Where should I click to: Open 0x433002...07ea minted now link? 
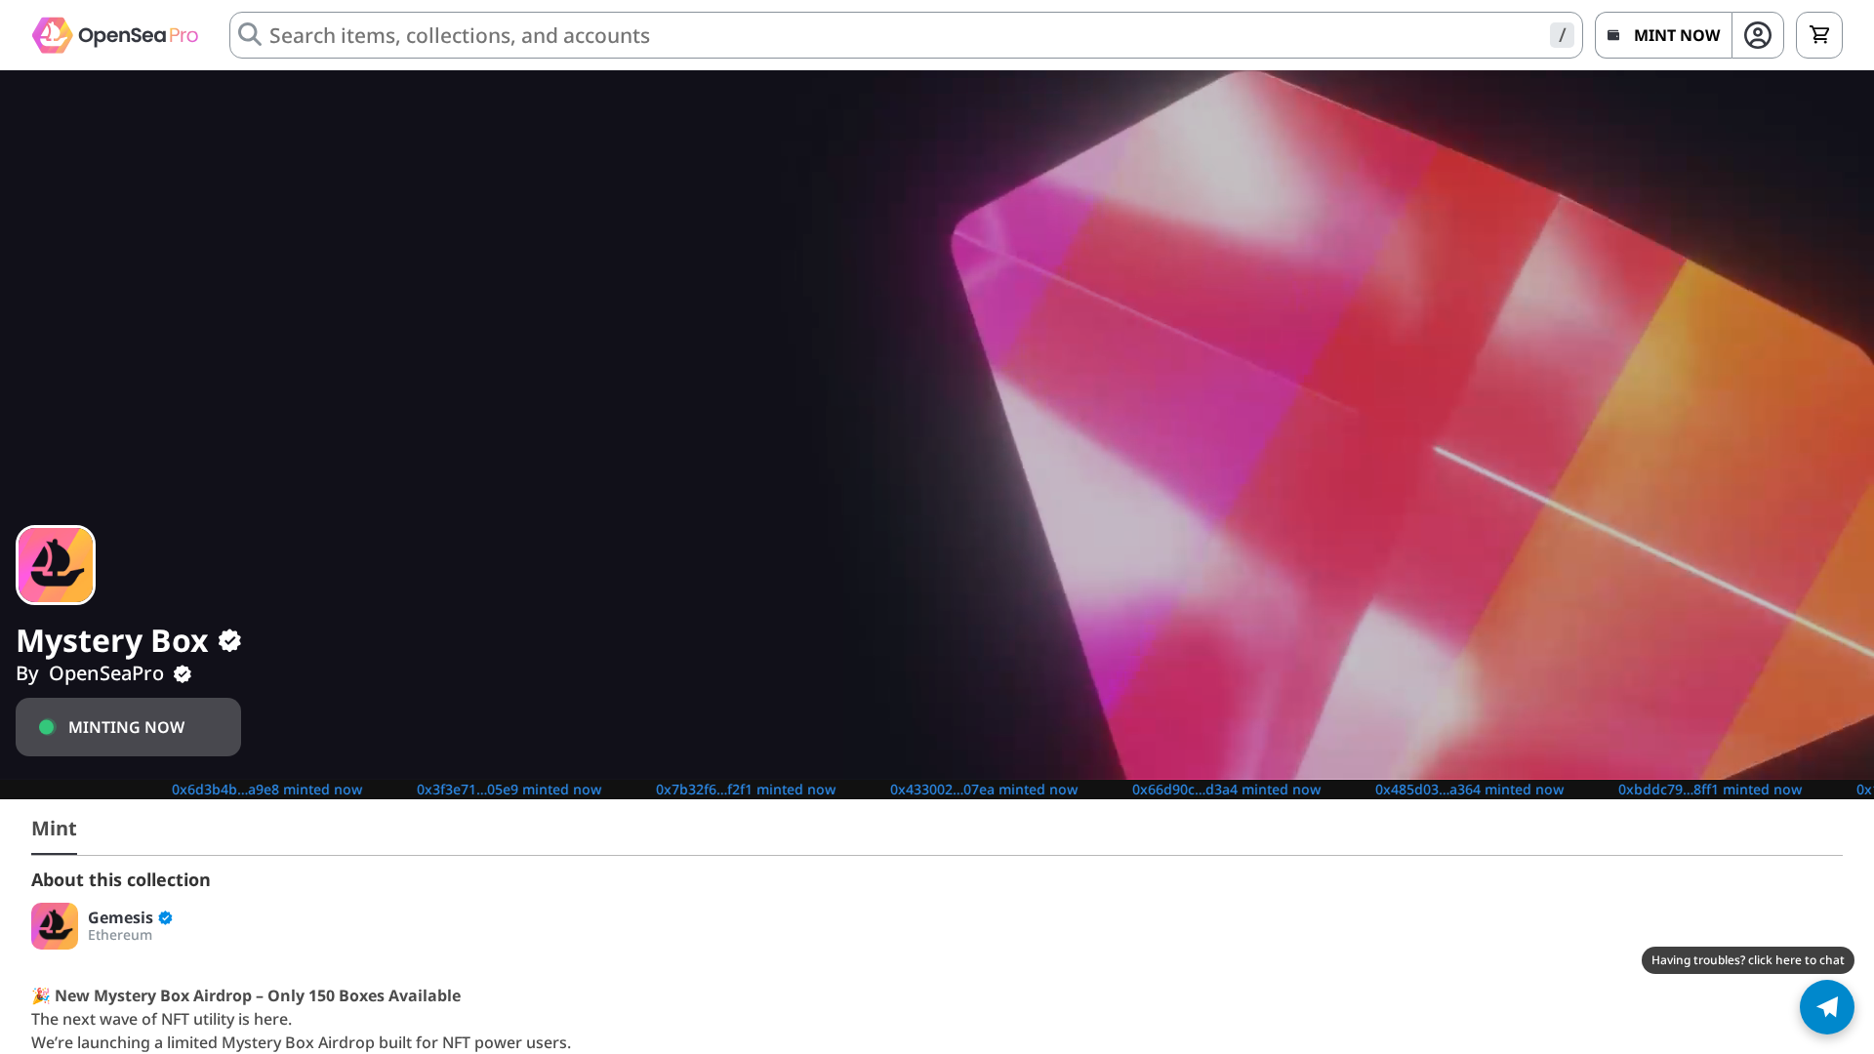(x=984, y=790)
